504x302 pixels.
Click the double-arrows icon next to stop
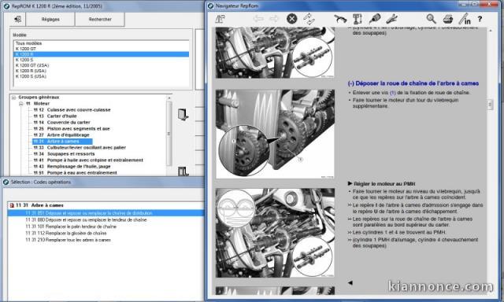(309, 19)
